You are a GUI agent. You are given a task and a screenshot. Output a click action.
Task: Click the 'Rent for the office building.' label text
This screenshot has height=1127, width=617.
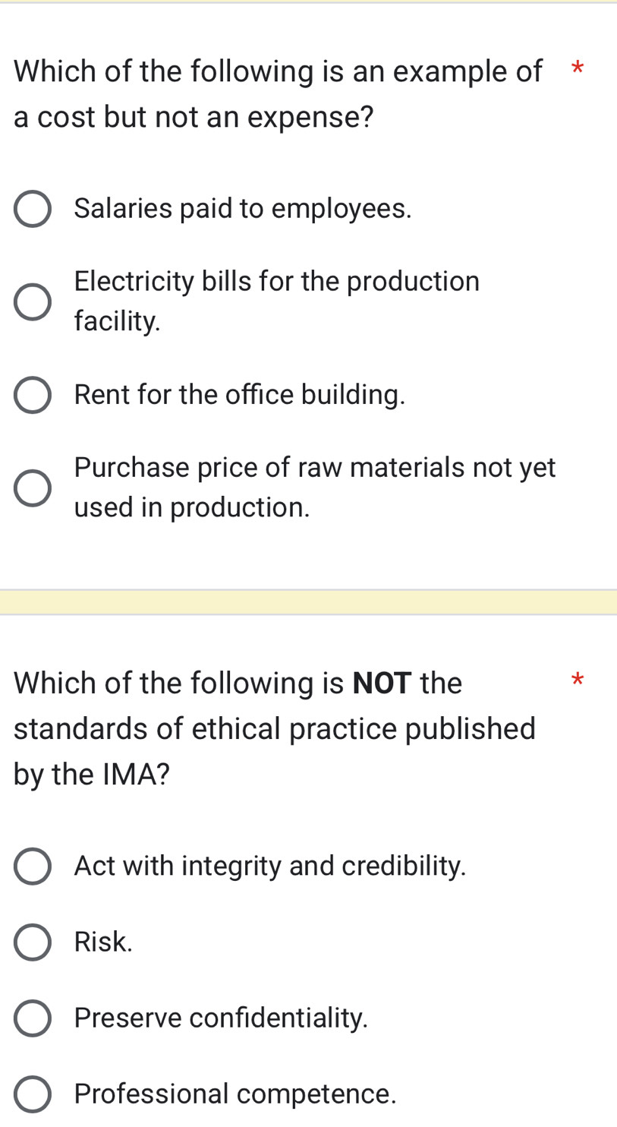240,395
